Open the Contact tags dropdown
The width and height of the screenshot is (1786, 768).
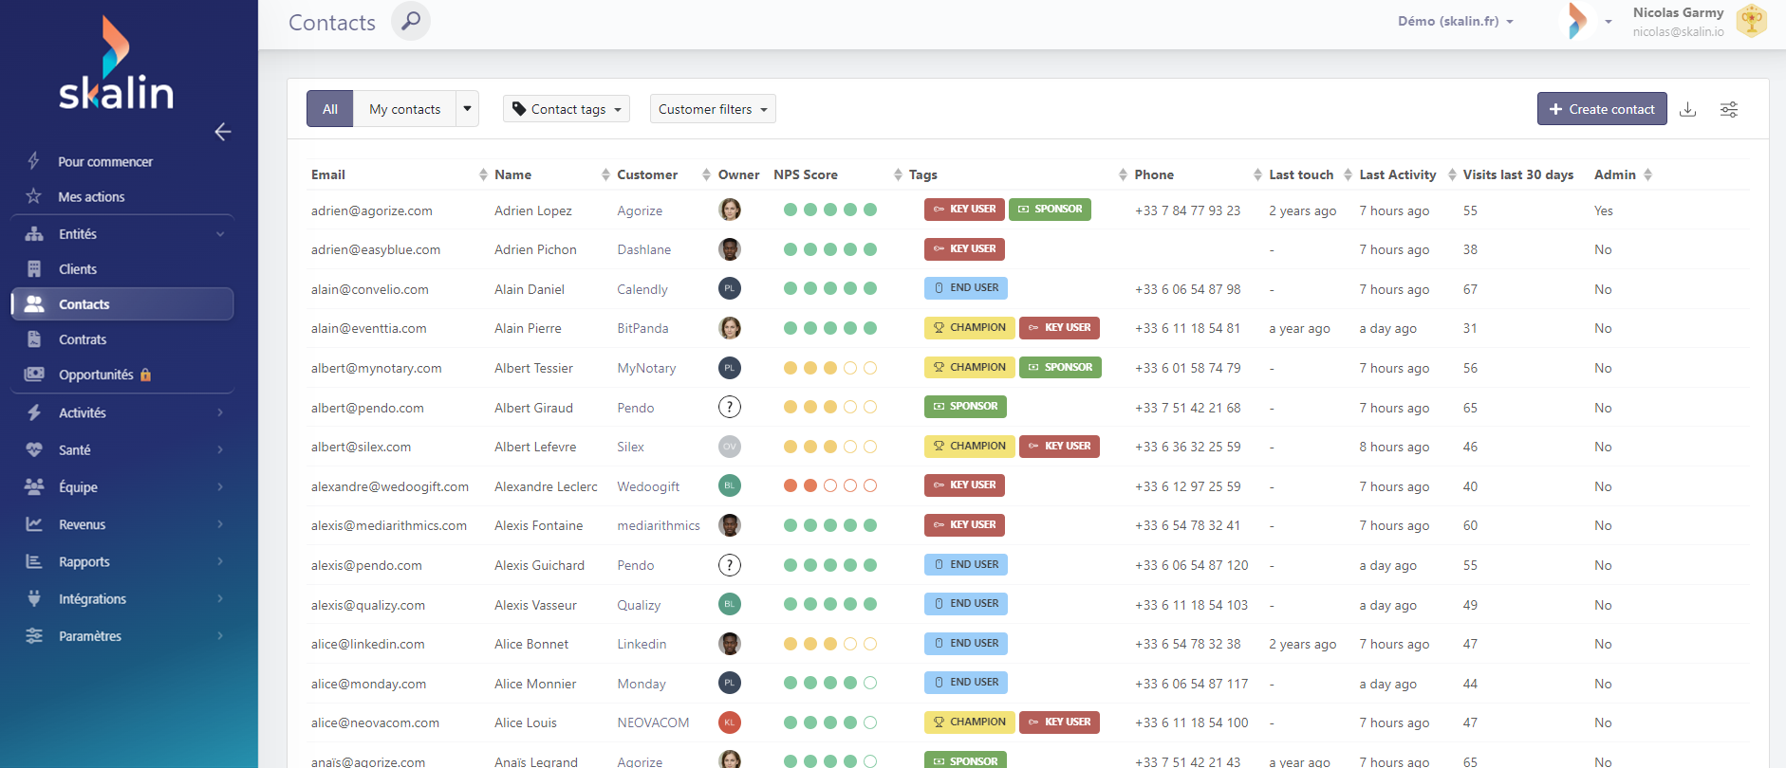tap(567, 109)
